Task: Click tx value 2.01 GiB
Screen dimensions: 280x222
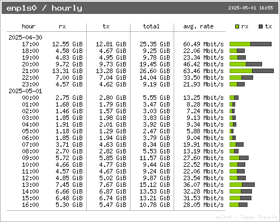Action: (x=113, y=124)
